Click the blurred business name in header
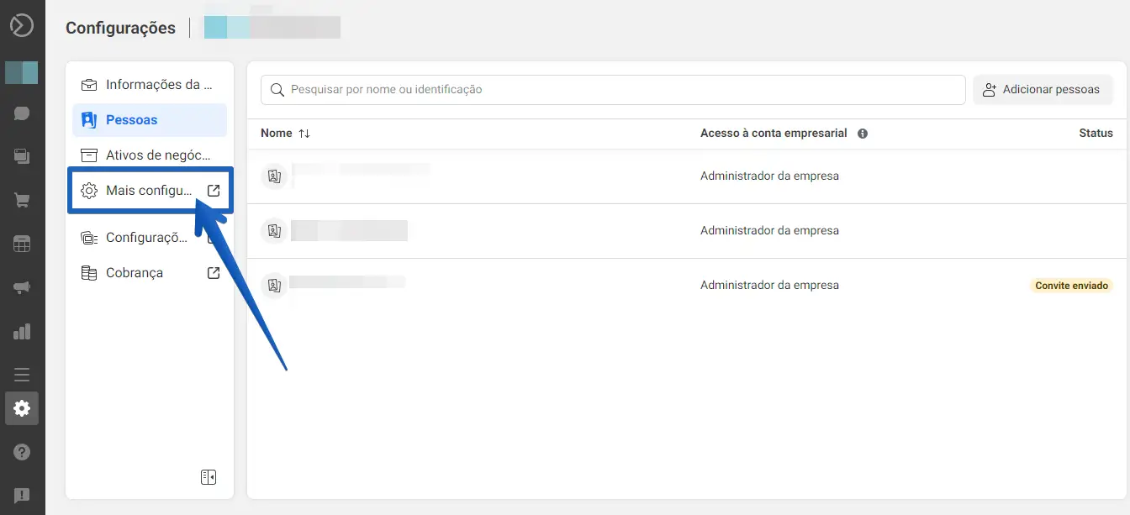Screen dimensions: 1130x515 pos(272,27)
